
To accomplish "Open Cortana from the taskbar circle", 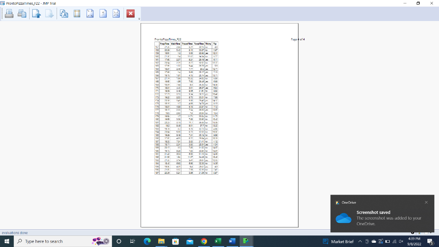I will 119,241.
